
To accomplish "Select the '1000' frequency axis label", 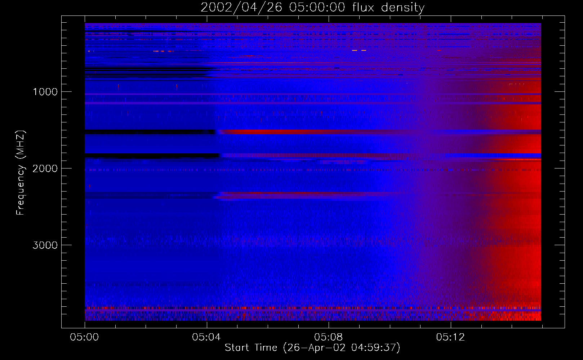I will (45, 92).
